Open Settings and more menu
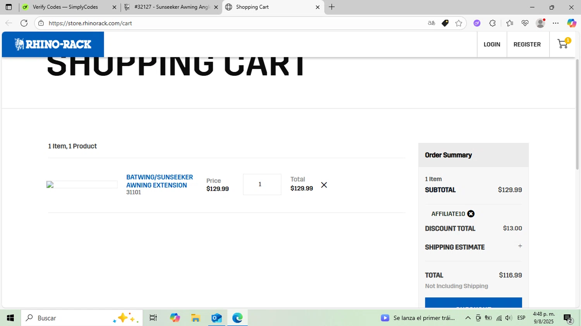 555,23
